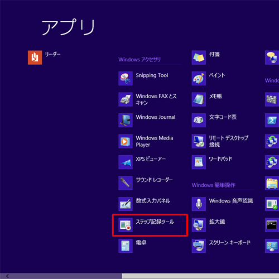
Task: Launch Windows Journal notebook icon
Action: pos(126,121)
